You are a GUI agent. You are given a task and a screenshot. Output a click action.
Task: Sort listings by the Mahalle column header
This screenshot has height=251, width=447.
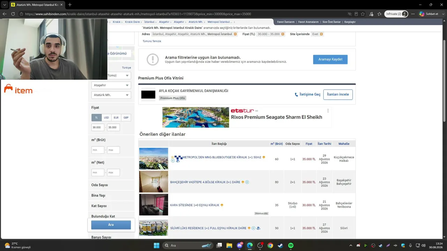point(344,144)
